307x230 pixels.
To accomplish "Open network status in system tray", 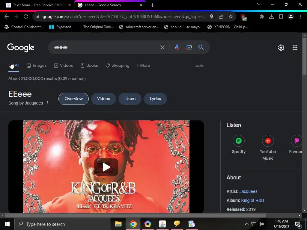I will 254,224.
